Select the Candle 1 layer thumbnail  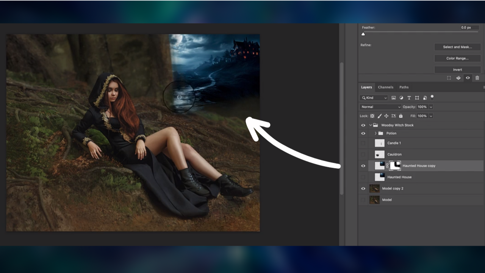pyautogui.click(x=380, y=143)
